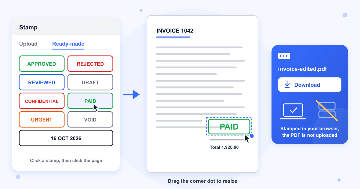The height and width of the screenshot is (189, 360).
Task: Select the Ready-made tab
Action: (x=68, y=44)
